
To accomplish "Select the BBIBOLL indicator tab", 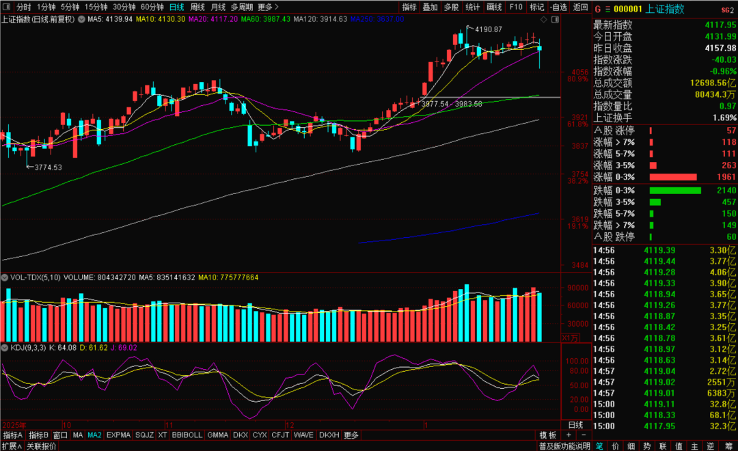I will [x=187, y=435].
